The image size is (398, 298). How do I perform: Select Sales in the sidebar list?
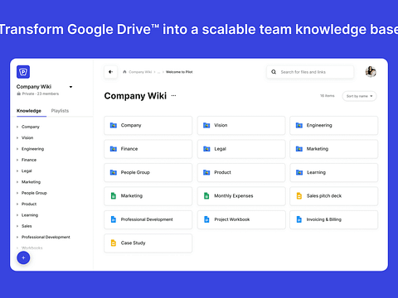[x=27, y=226]
